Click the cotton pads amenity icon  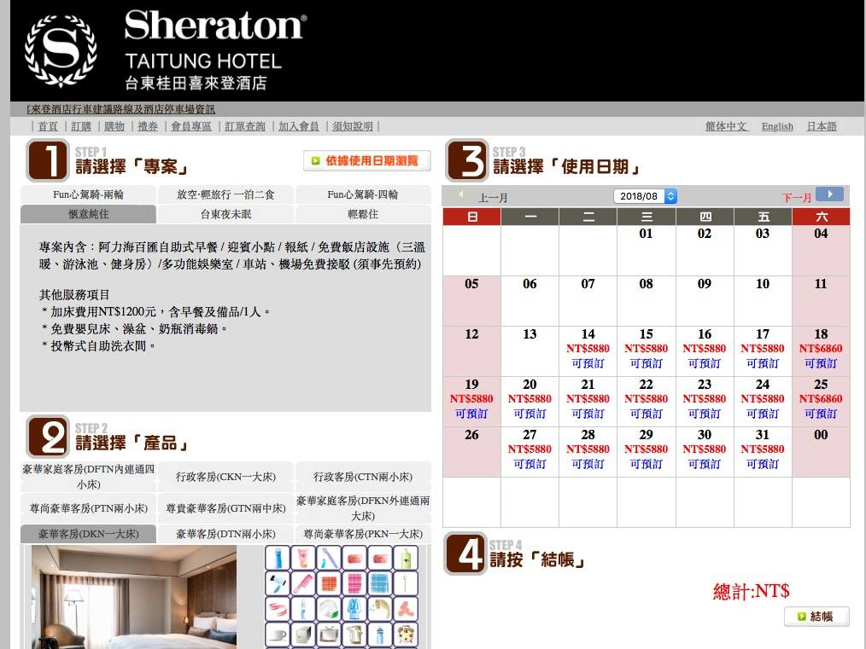click(329, 609)
